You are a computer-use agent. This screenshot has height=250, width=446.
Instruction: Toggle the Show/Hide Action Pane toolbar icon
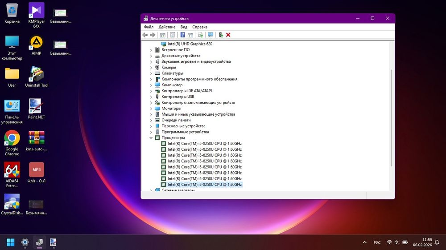[x=190, y=35]
